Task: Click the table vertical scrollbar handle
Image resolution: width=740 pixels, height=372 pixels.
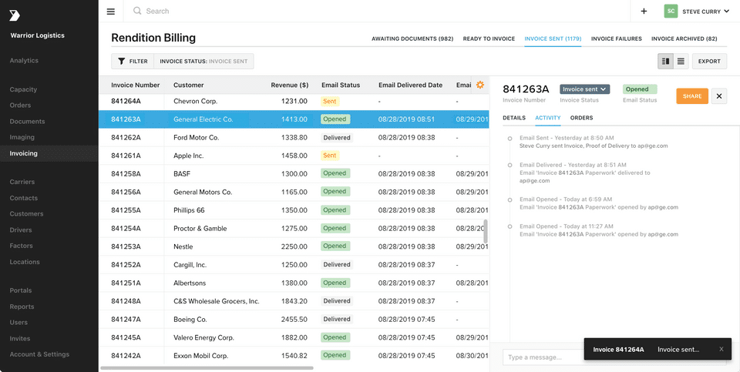Action: 486,231
